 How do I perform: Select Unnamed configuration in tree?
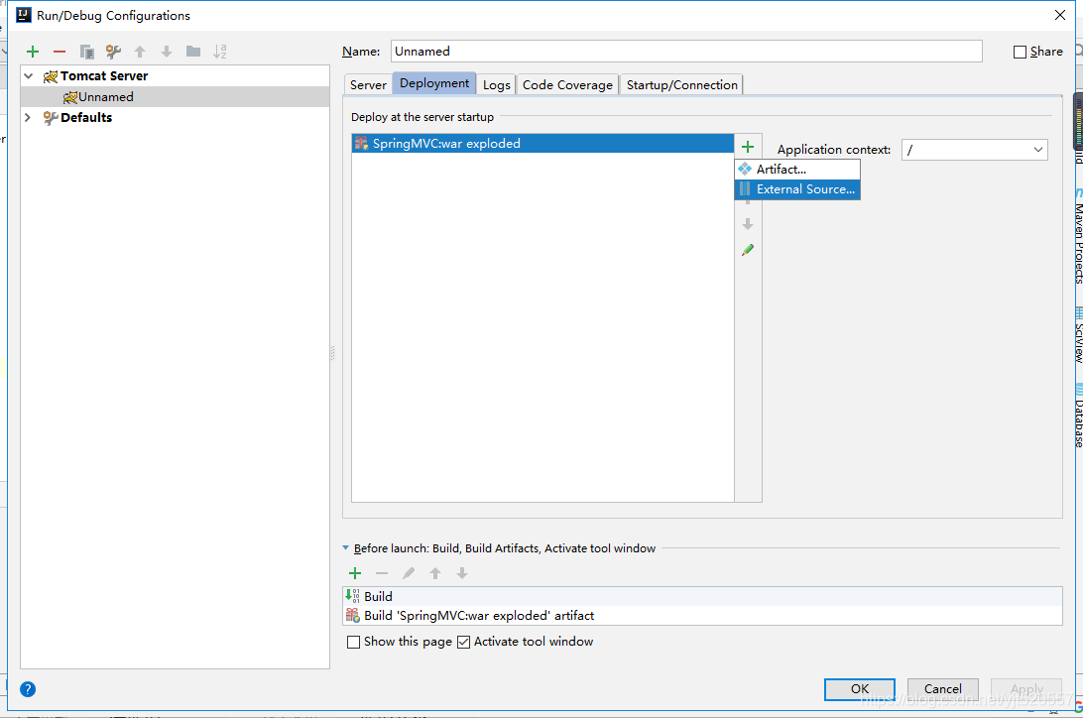click(x=175, y=96)
